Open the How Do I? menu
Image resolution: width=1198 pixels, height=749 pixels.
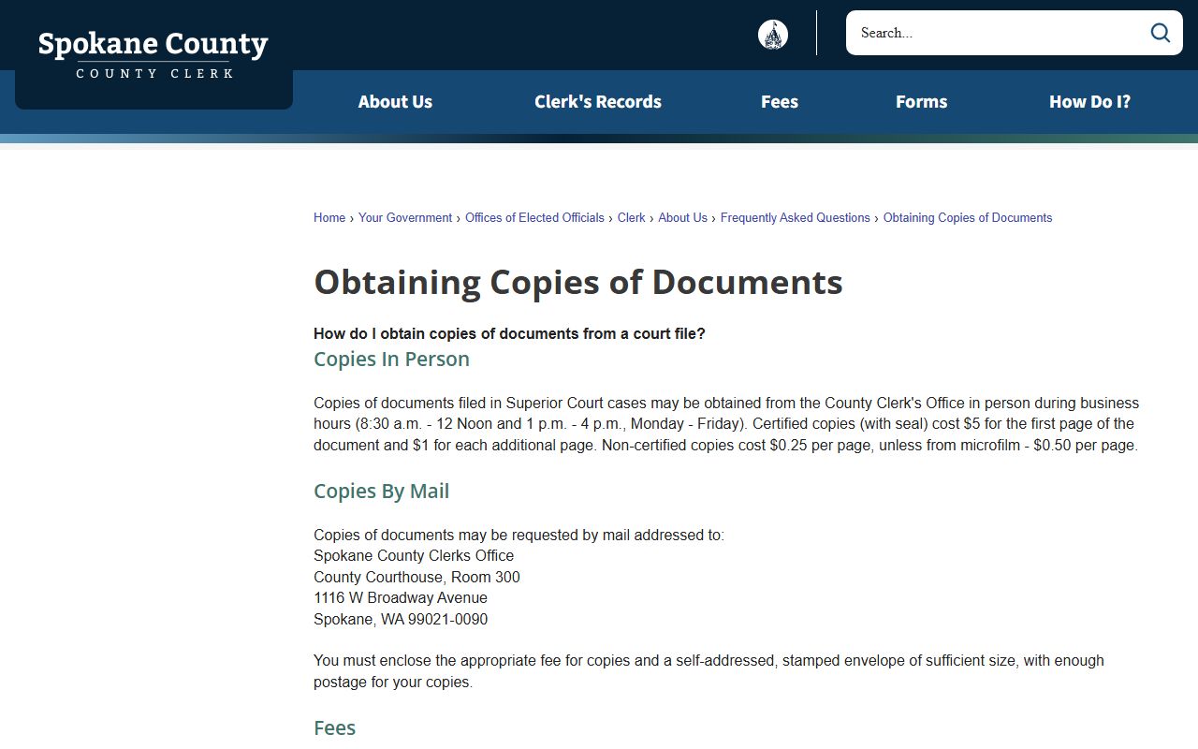pyautogui.click(x=1090, y=102)
